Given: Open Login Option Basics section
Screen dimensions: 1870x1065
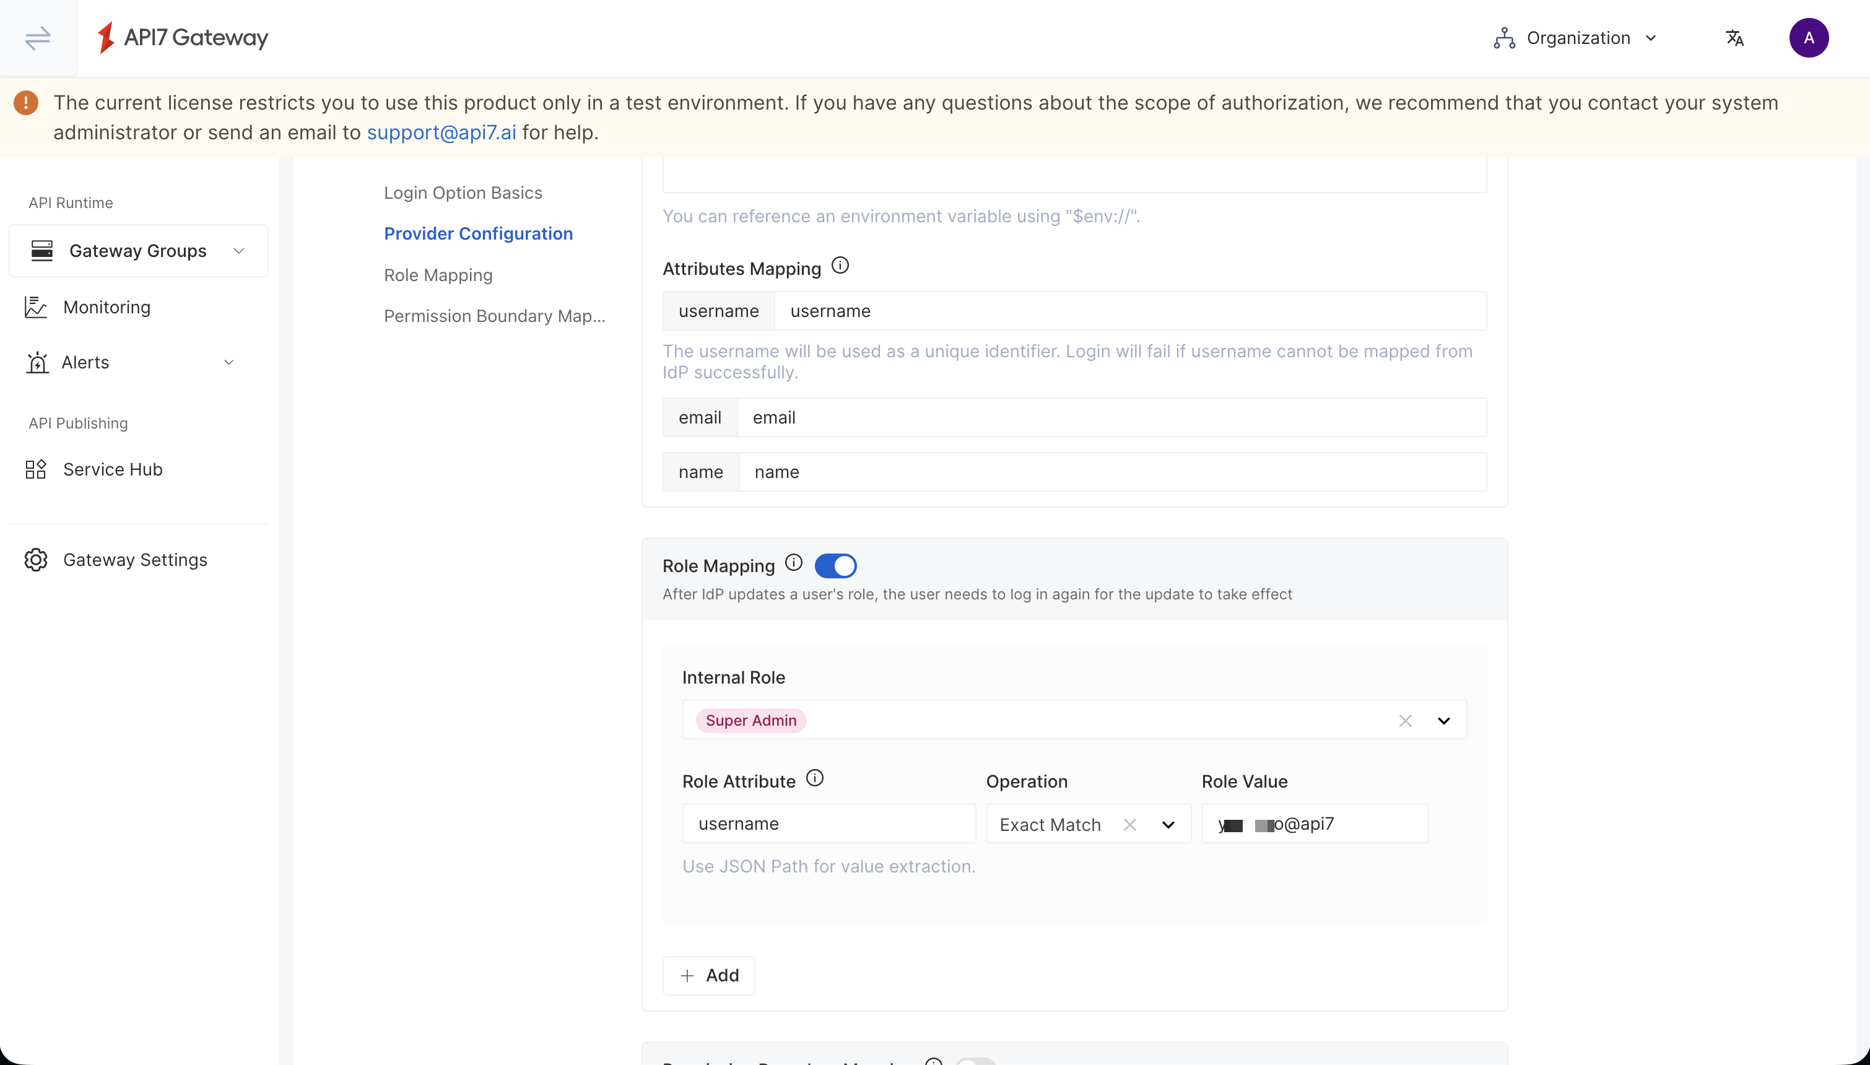Looking at the screenshot, I should click(x=462, y=192).
